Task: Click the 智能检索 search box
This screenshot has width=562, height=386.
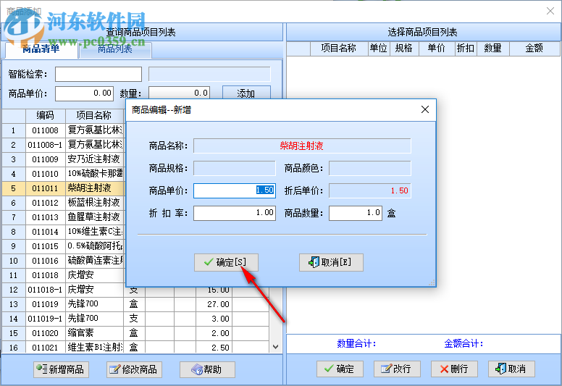Action: pyautogui.click(x=98, y=74)
